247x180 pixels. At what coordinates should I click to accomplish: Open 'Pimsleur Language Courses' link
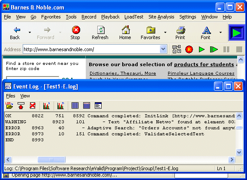(201, 73)
